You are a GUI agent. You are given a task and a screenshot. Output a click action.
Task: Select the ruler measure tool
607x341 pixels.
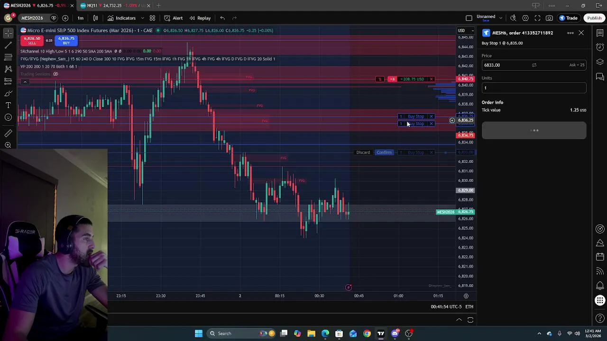click(8, 133)
